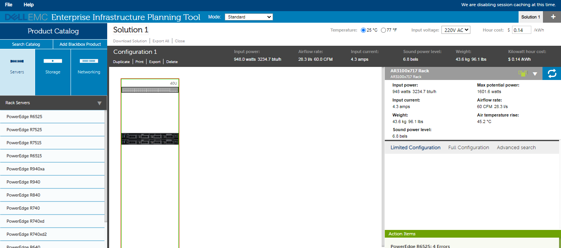Click the green rack view icon
The width and height of the screenshot is (561, 248).
point(523,73)
